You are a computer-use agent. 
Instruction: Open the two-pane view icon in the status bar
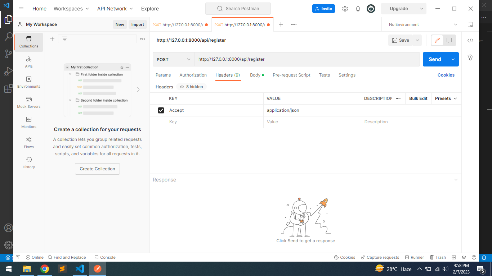point(454,257)
